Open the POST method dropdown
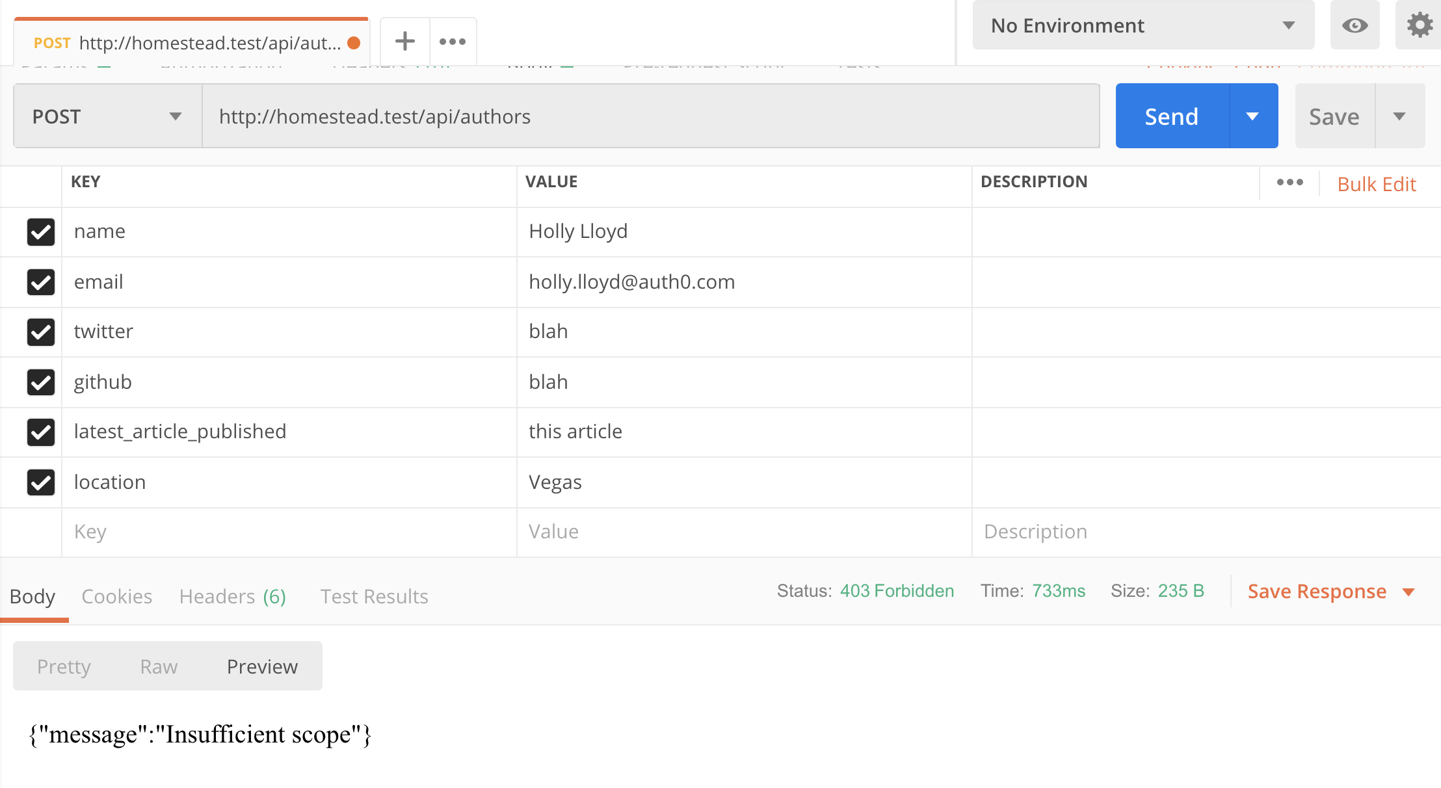This screenshot has height=788, width=1441. 107,116
